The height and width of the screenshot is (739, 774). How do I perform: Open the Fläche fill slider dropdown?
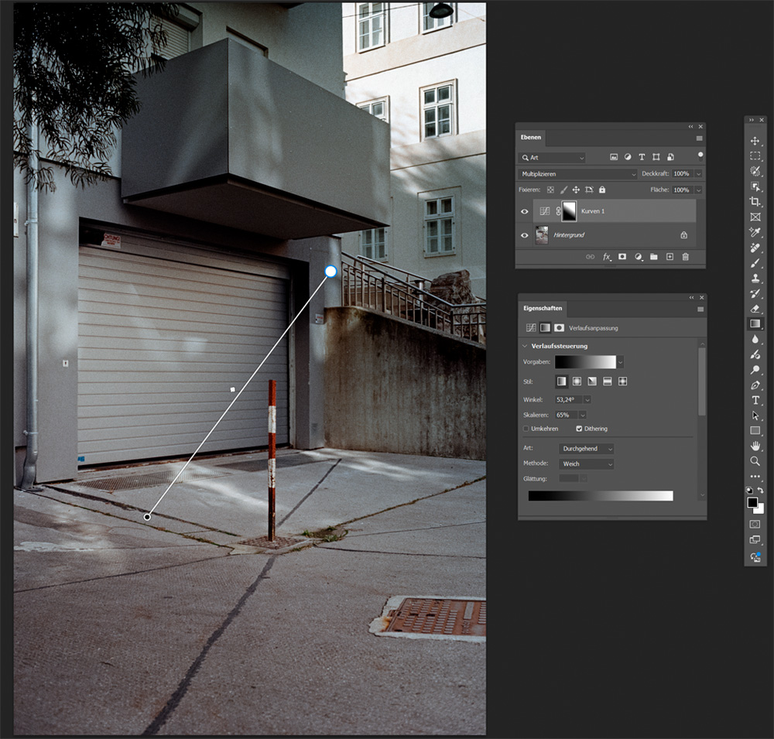coord(698,190)
